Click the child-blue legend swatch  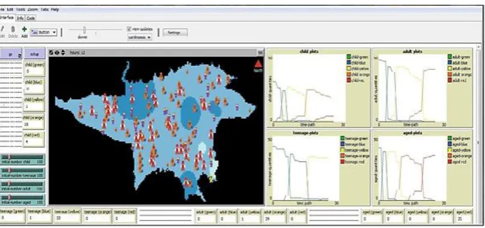click(349, 63)
